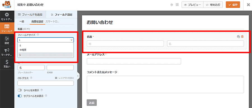Click the 姓 last name input in preview

coord(125,44)
